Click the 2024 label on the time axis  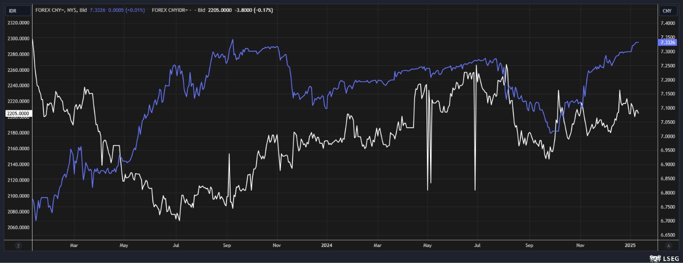pyautogui.click(x=326, y=246)
